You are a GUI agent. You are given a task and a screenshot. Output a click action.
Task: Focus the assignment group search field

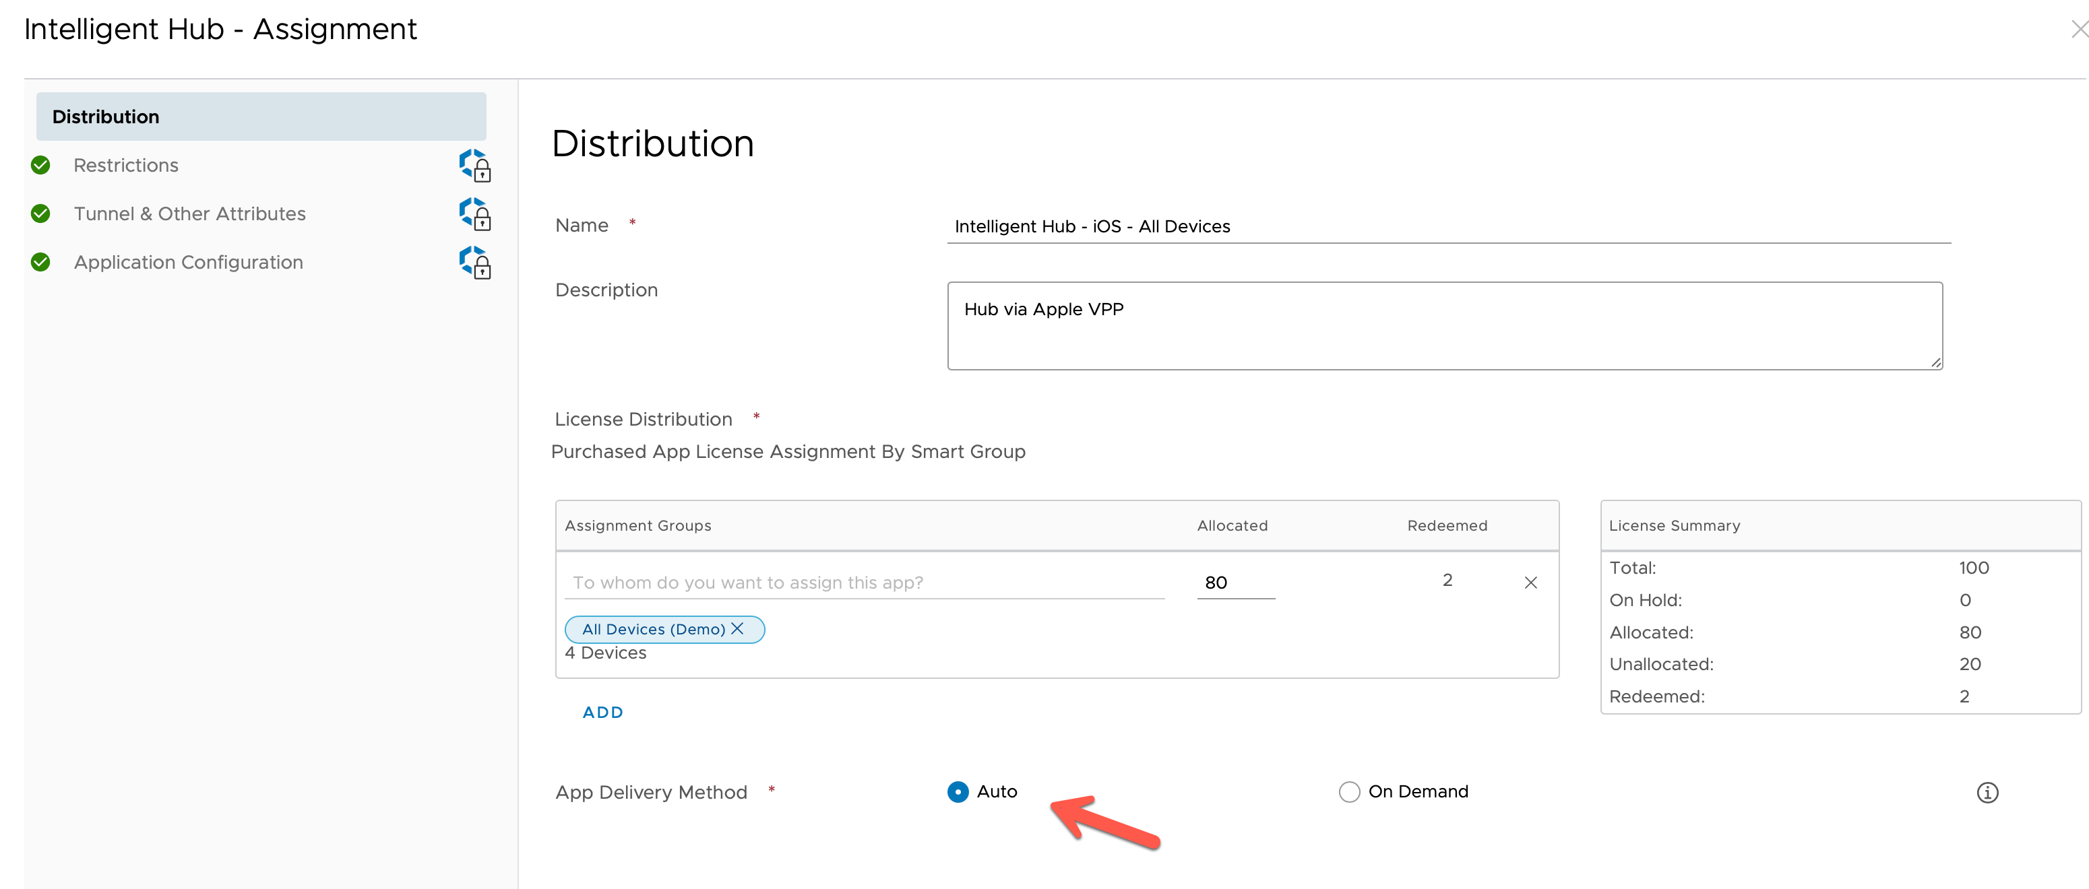[864, 583]
